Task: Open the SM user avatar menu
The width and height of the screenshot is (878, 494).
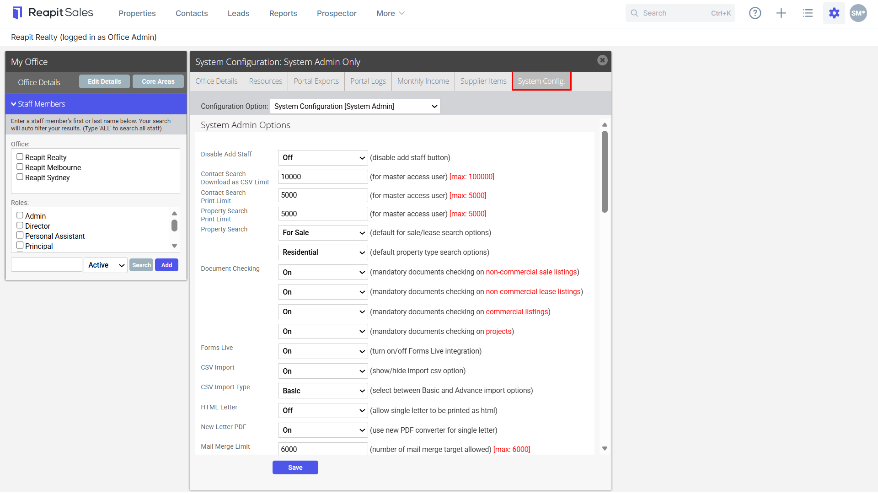Action: (858, 13)
